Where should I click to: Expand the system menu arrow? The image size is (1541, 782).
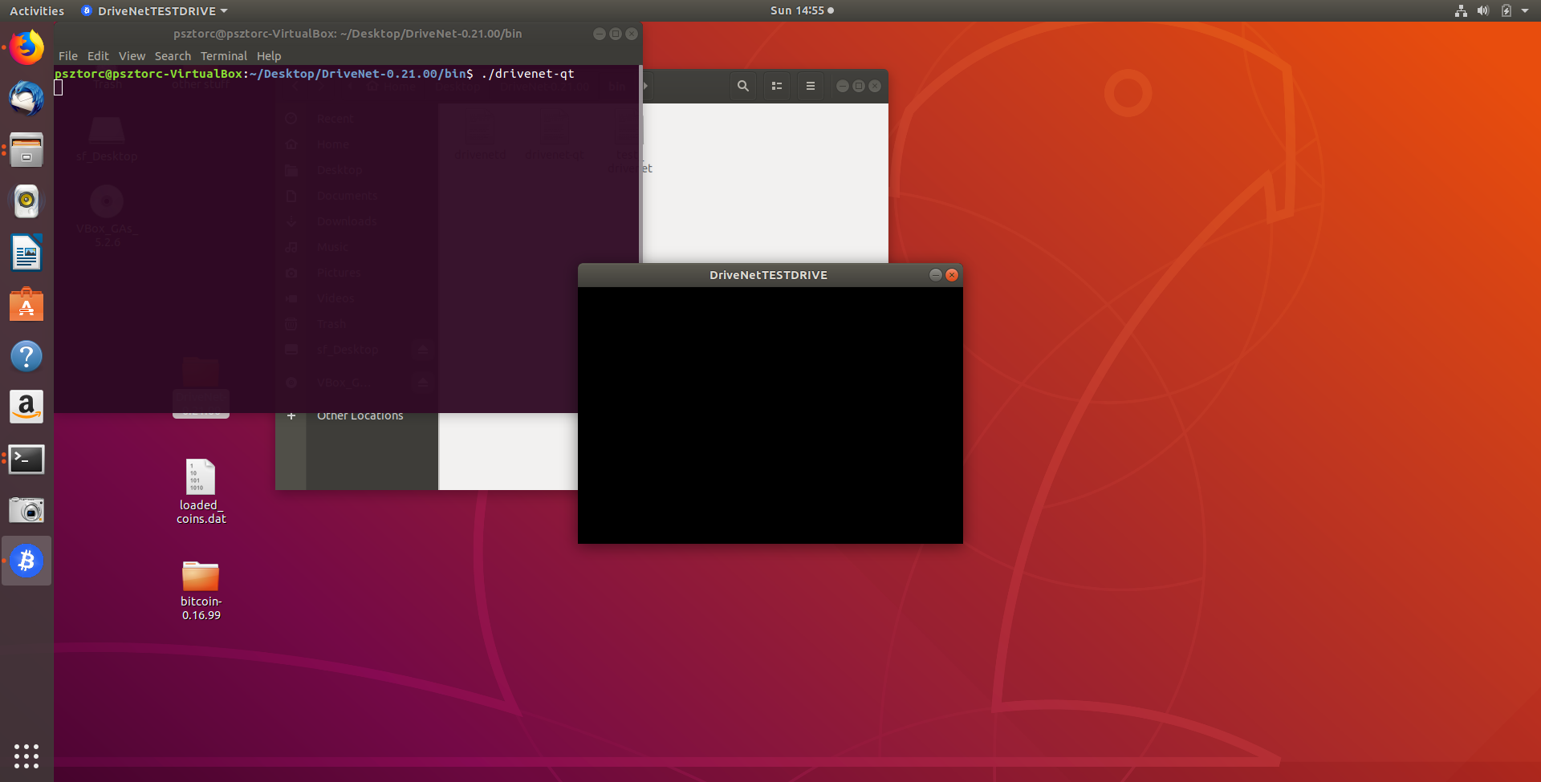[1525, 10]
